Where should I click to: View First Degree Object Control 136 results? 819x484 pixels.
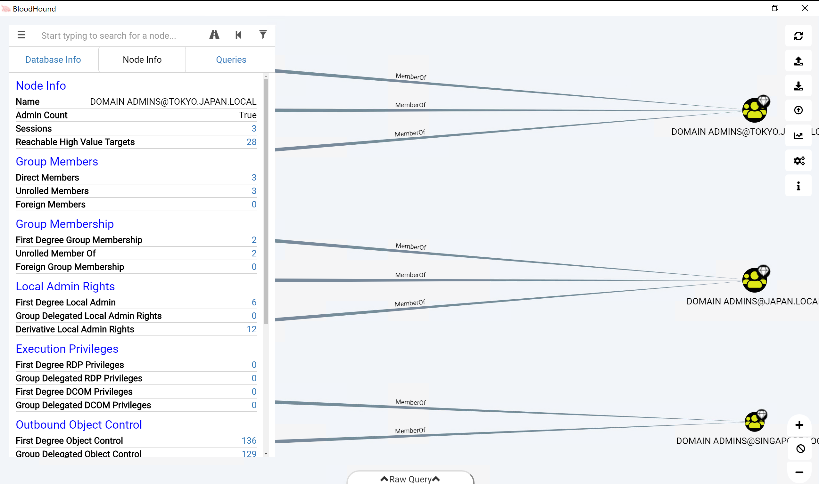(x=249, y=440)
